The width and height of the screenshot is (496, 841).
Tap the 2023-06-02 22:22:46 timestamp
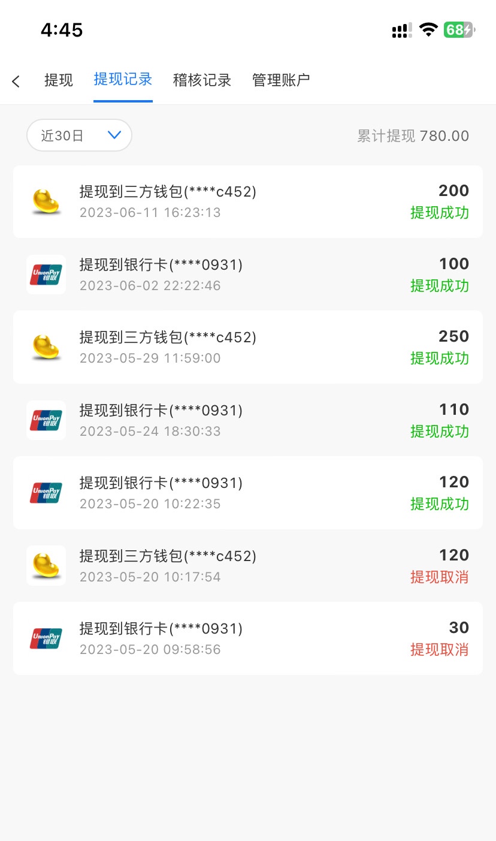click(x=150, y=286)
